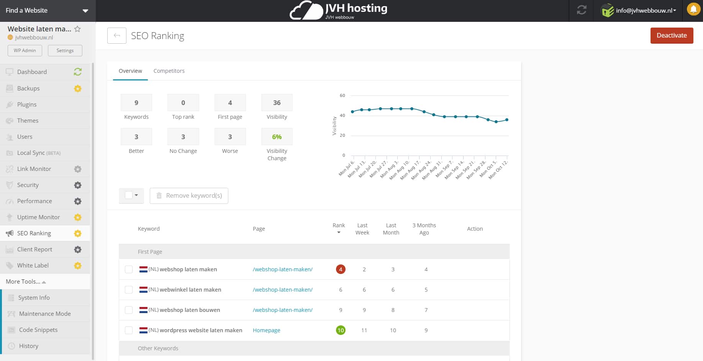Click the Dashboard green refresh icon
Image resolution: width=703 pixels, height=361 pixels.
coord(78,72)
